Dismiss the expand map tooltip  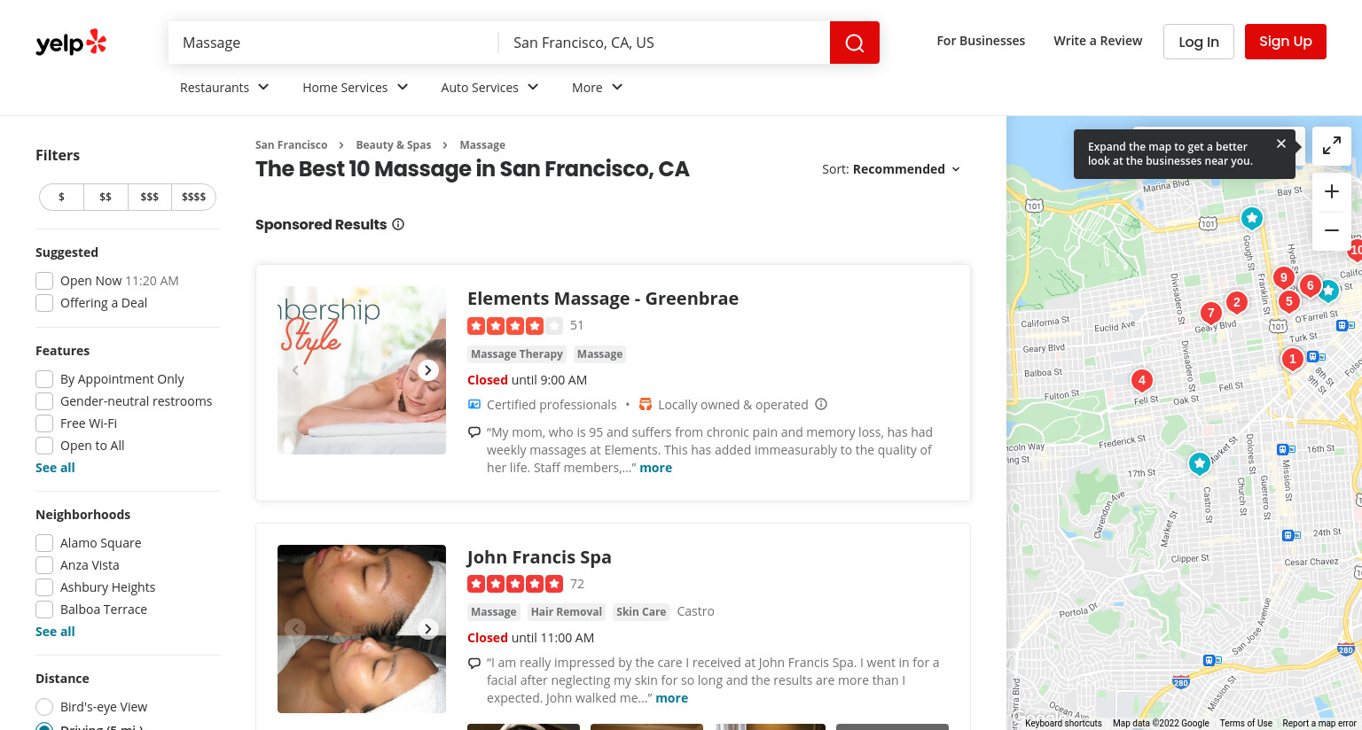[1280, 144]
